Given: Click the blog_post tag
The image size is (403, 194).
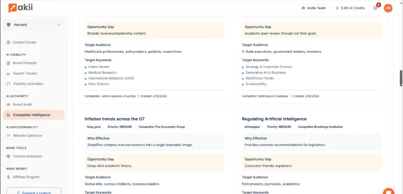Looking at the screenshot, I should [x=94, y=127].
